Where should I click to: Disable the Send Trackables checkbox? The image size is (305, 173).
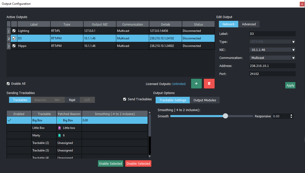(x=125, y=99)
